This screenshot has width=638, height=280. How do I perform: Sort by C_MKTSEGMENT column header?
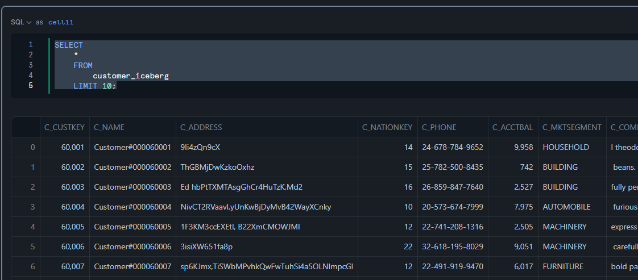[571, 127]
